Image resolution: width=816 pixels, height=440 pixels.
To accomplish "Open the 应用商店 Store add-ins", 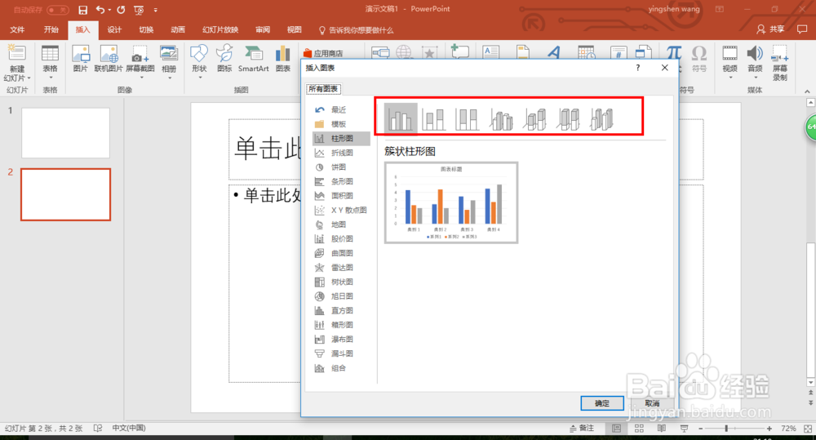I will click(x=323, y=53).
